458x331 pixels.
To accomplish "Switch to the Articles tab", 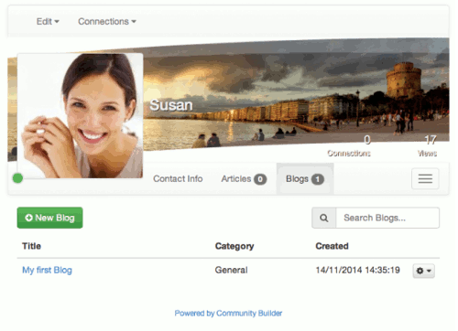I will coord(244,179).
